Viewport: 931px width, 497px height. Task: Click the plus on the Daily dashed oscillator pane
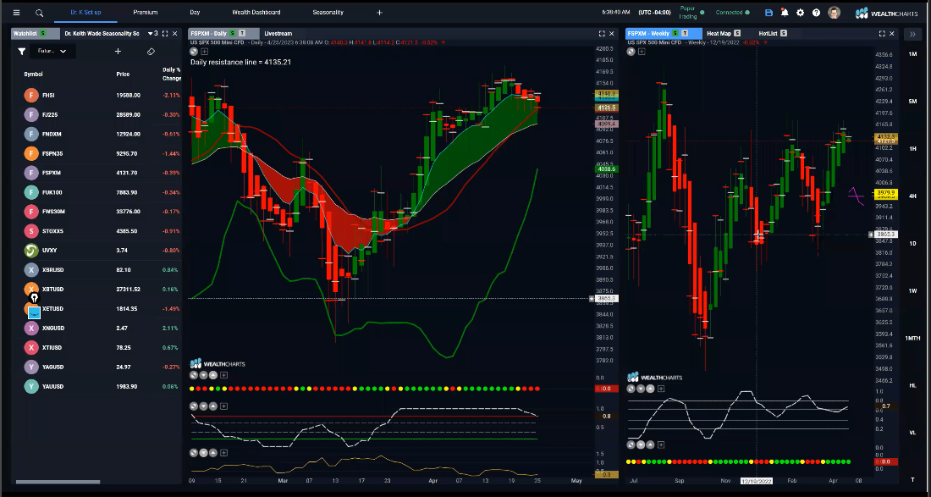point(223,406)
